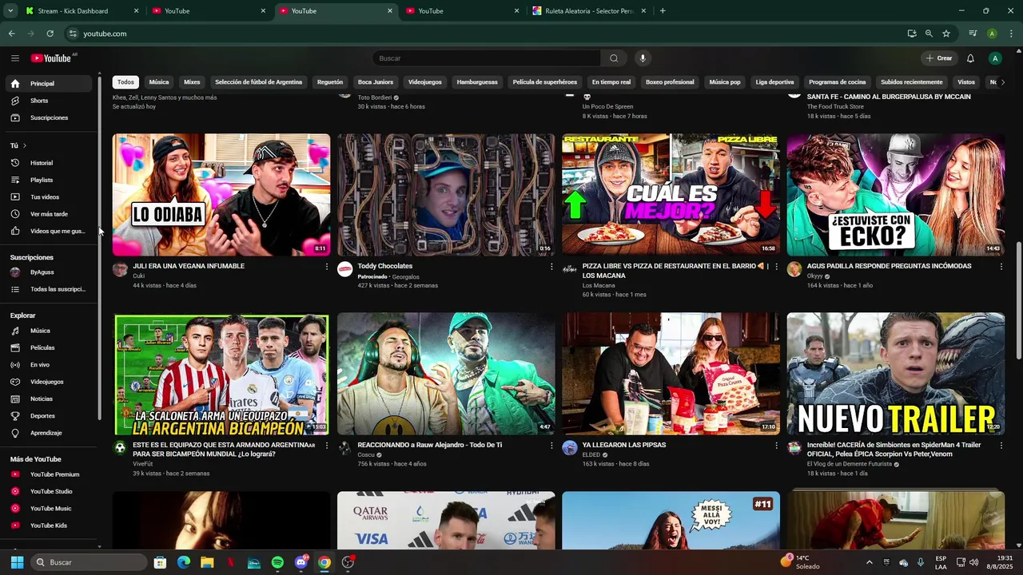Open options for JULI ERA UNA VEGANA video
This screenshot has width=1023, height=575.
pos(326,267)
